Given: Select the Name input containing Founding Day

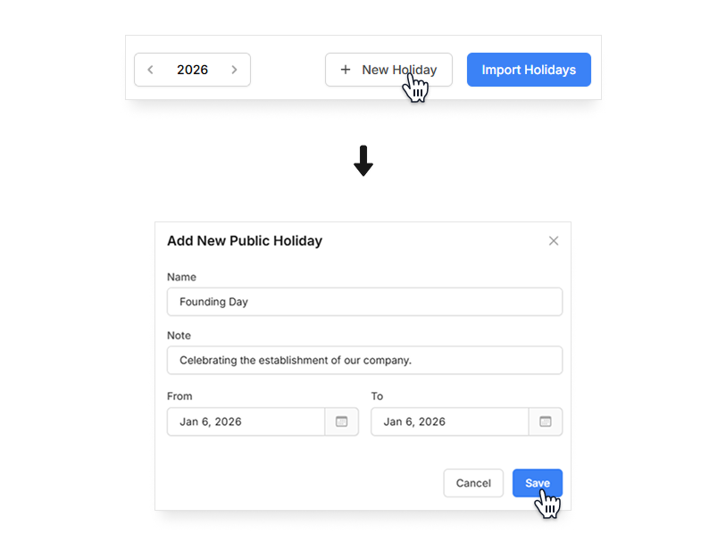Looking at the screenshot, I should click(x=363, y=301).
